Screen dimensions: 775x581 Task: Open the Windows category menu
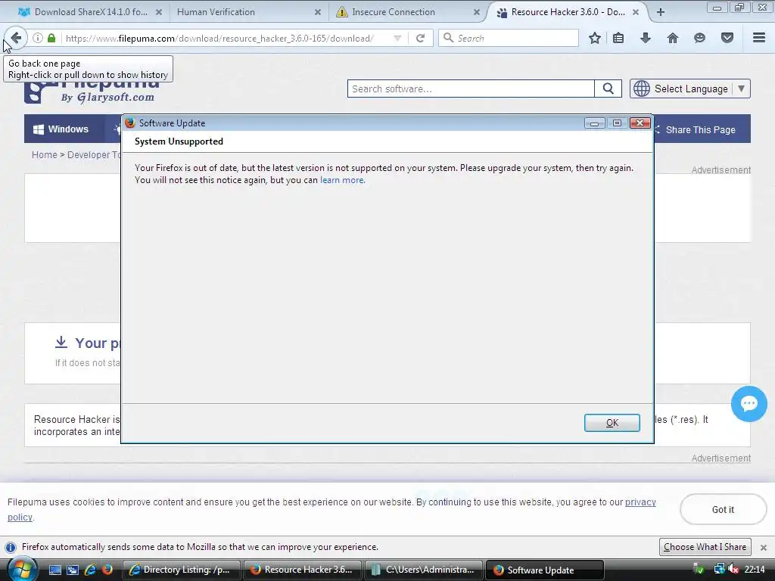pos(61,129)
